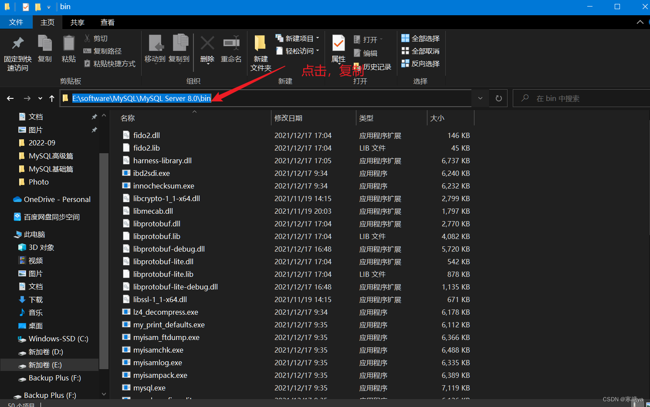Open recent locations dropdown arrow
650x407 pixels.
click(x=40, y=98)
